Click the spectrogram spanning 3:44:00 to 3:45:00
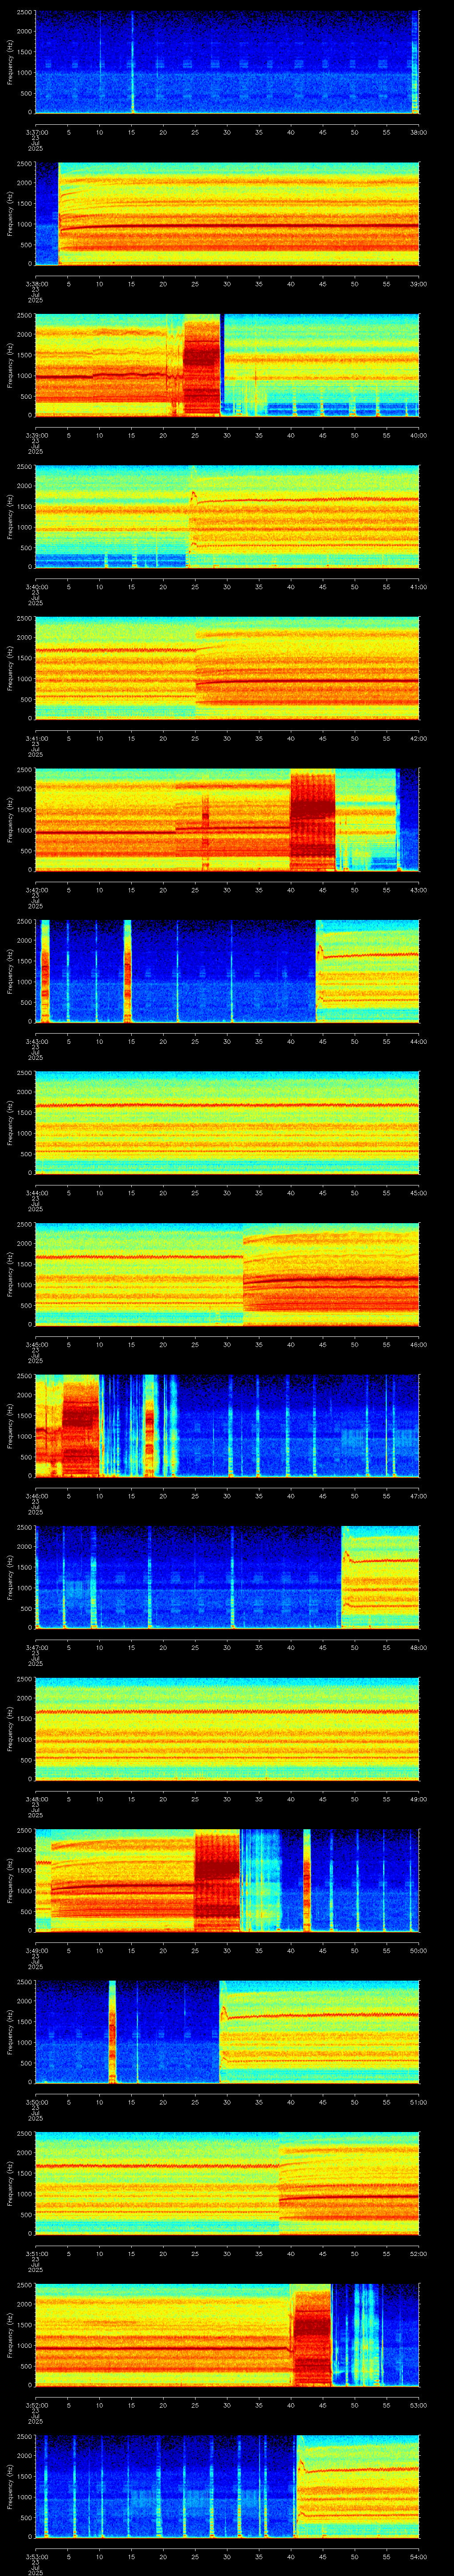This screenshot has width=454, height=2576. click(x=227, y=1122)
